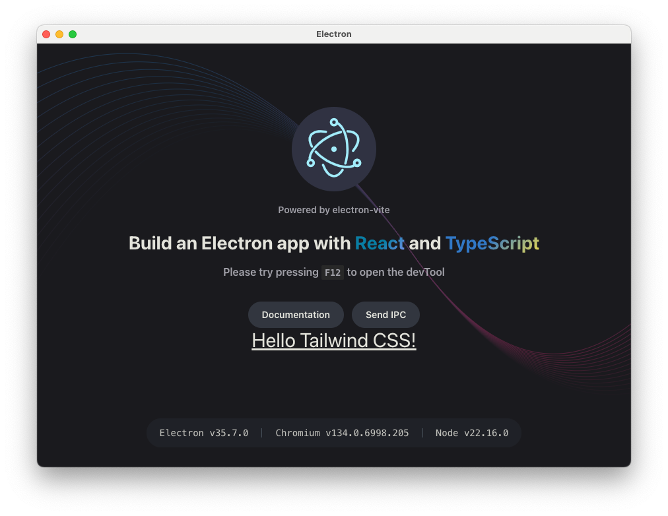This screenshot has width=668, height=516.
Task: Click the Powered by electron-vite text
Action: (333, 210)
